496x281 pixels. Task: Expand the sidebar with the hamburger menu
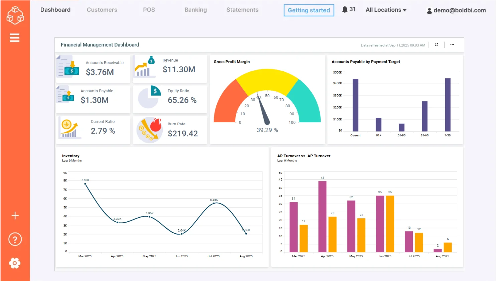pyautogui.click(x=15, y=37)
